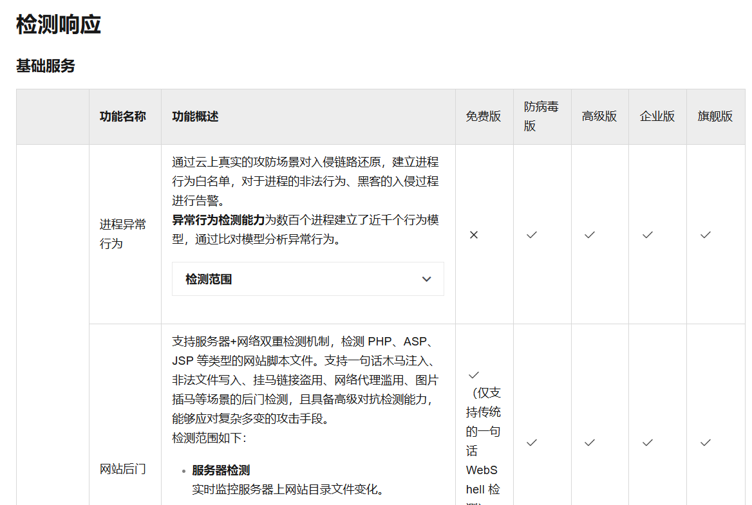This screenshot has width=752, height=505.
Task: Click the 免费版 checkmark in 网站后门 row
Action: (474, 374)
